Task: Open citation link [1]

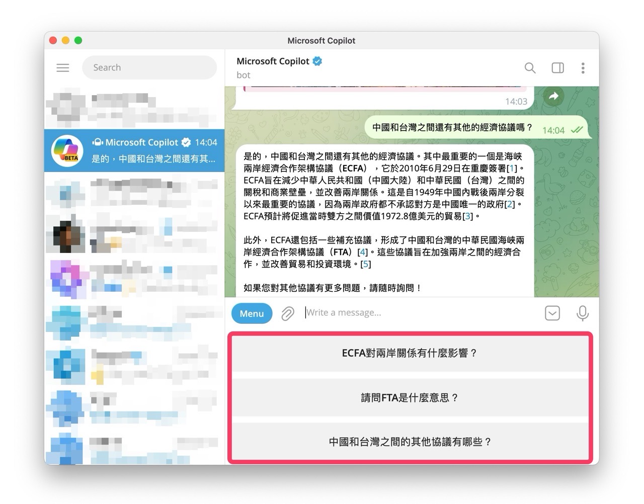Action: [512, 168]
